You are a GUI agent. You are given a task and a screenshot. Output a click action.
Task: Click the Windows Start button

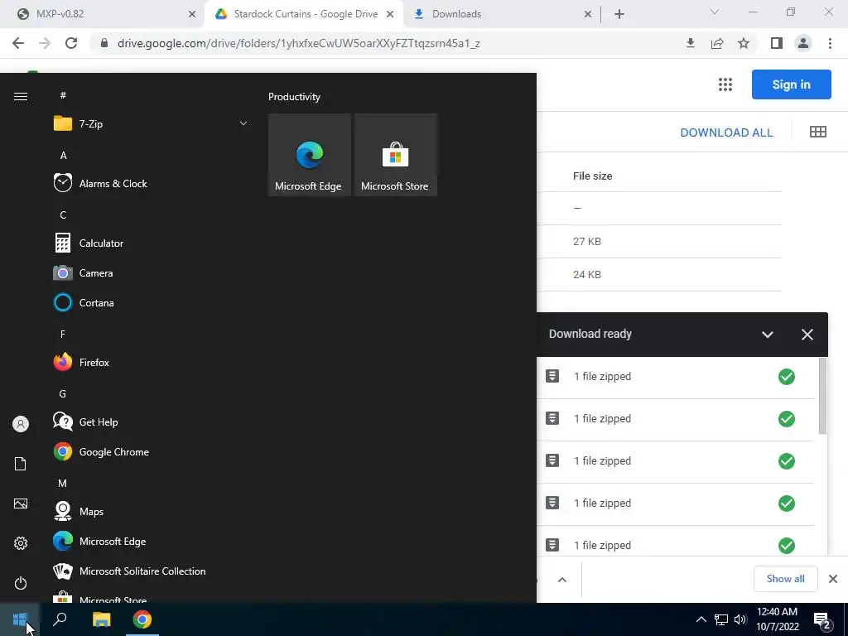pyautogui.click(x=20, y=619)
